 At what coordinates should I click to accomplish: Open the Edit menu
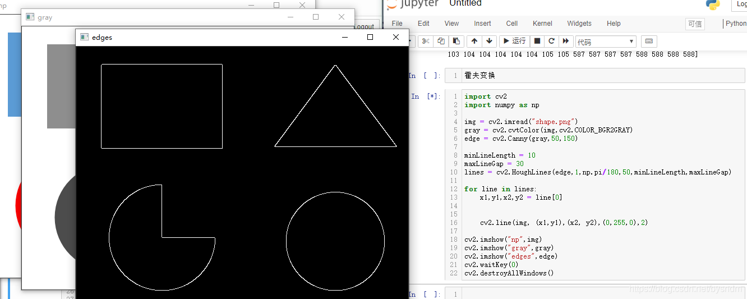coord(423,24)
